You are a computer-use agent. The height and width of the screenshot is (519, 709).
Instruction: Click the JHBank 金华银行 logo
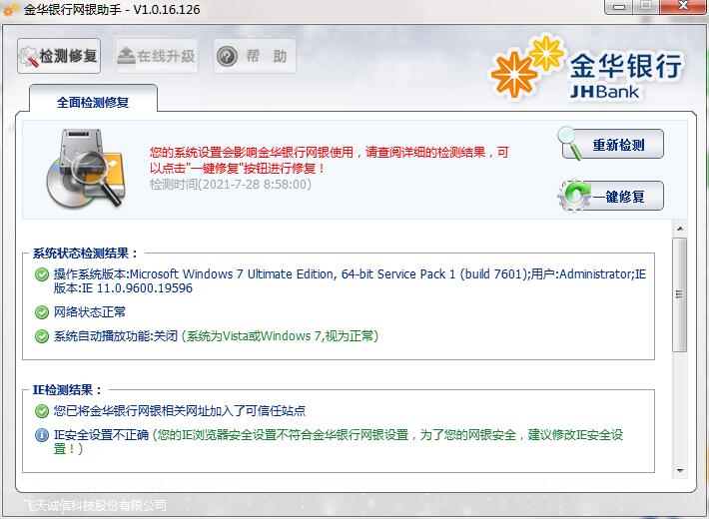coord(587,68)
